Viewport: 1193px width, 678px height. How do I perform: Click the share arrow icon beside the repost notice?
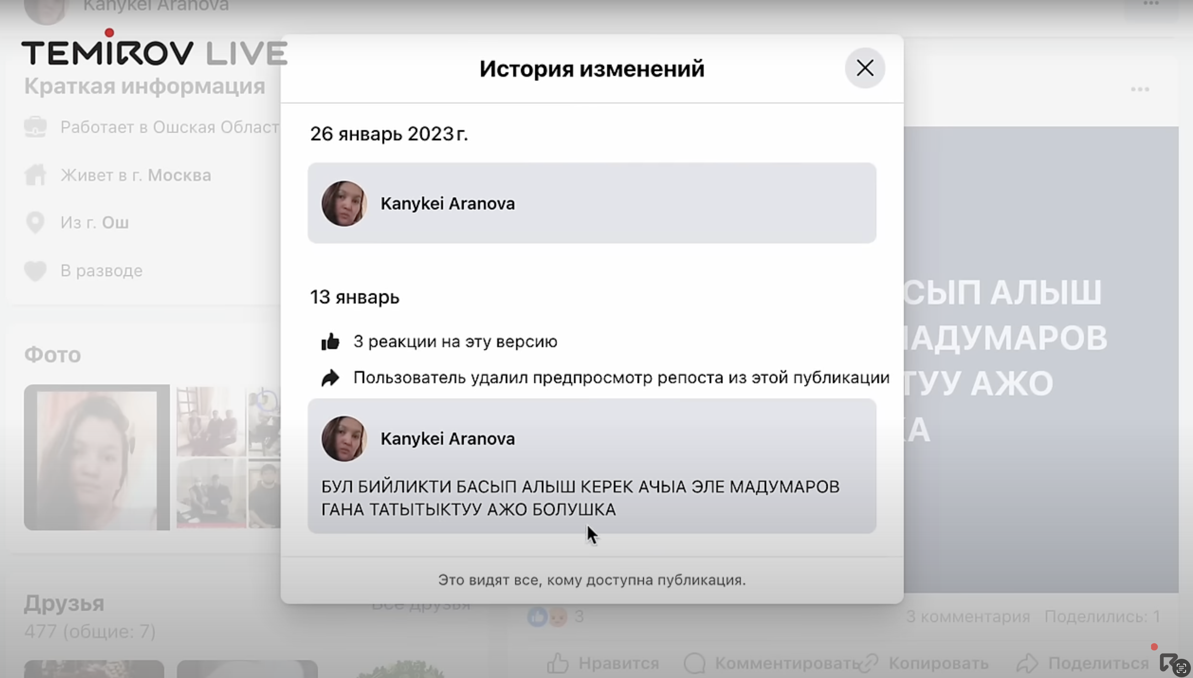(330, 378)
